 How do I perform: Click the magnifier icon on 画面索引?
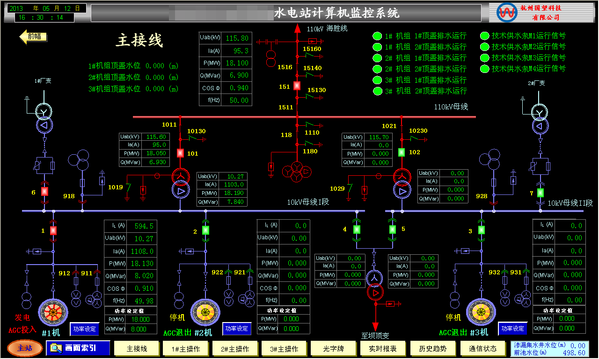(57, 348)
